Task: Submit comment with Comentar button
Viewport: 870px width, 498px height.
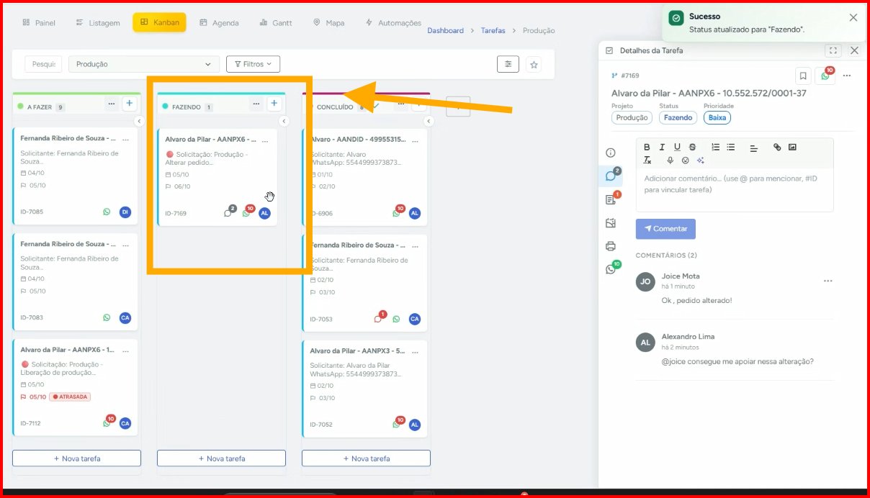Action: [665, 229]
